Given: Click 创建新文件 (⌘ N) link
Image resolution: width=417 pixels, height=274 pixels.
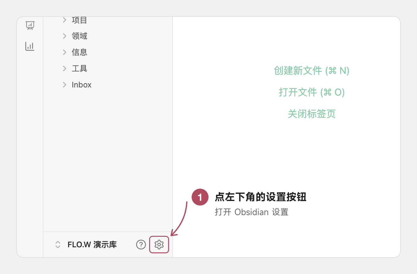Looking at the screenshot, I should pos(312,71).
